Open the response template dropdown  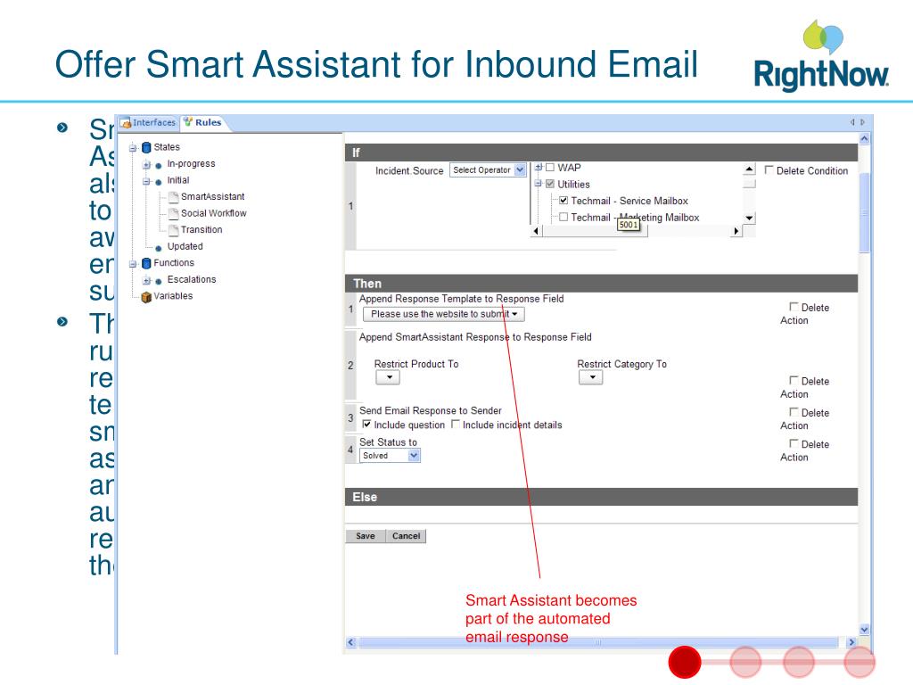(444, 314)
